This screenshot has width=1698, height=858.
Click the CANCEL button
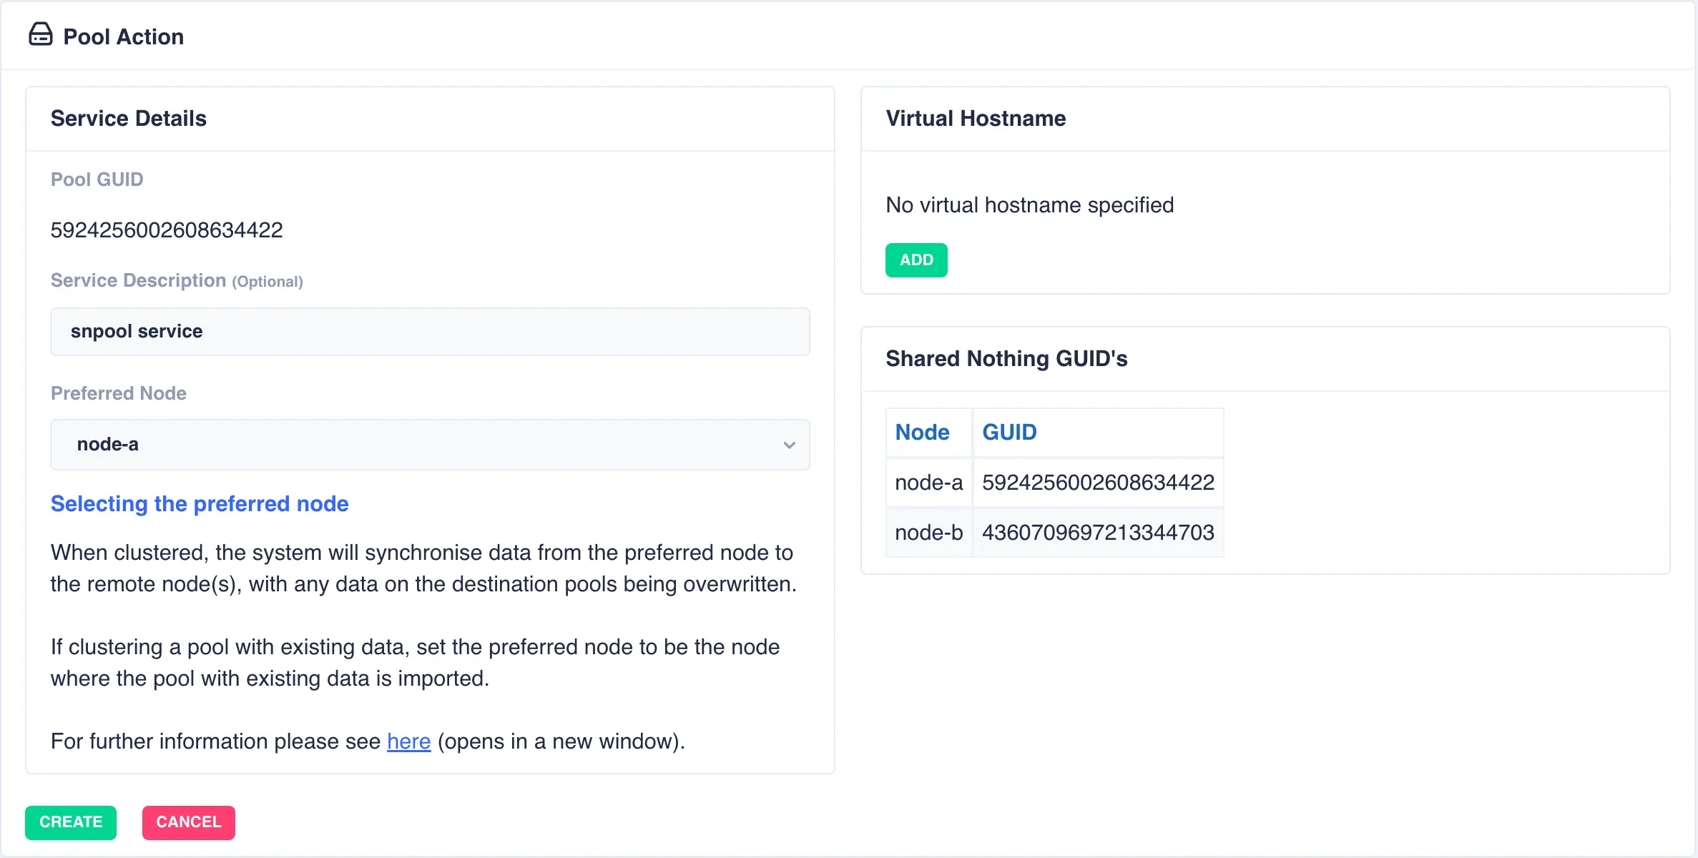click(x=188, y=822)
